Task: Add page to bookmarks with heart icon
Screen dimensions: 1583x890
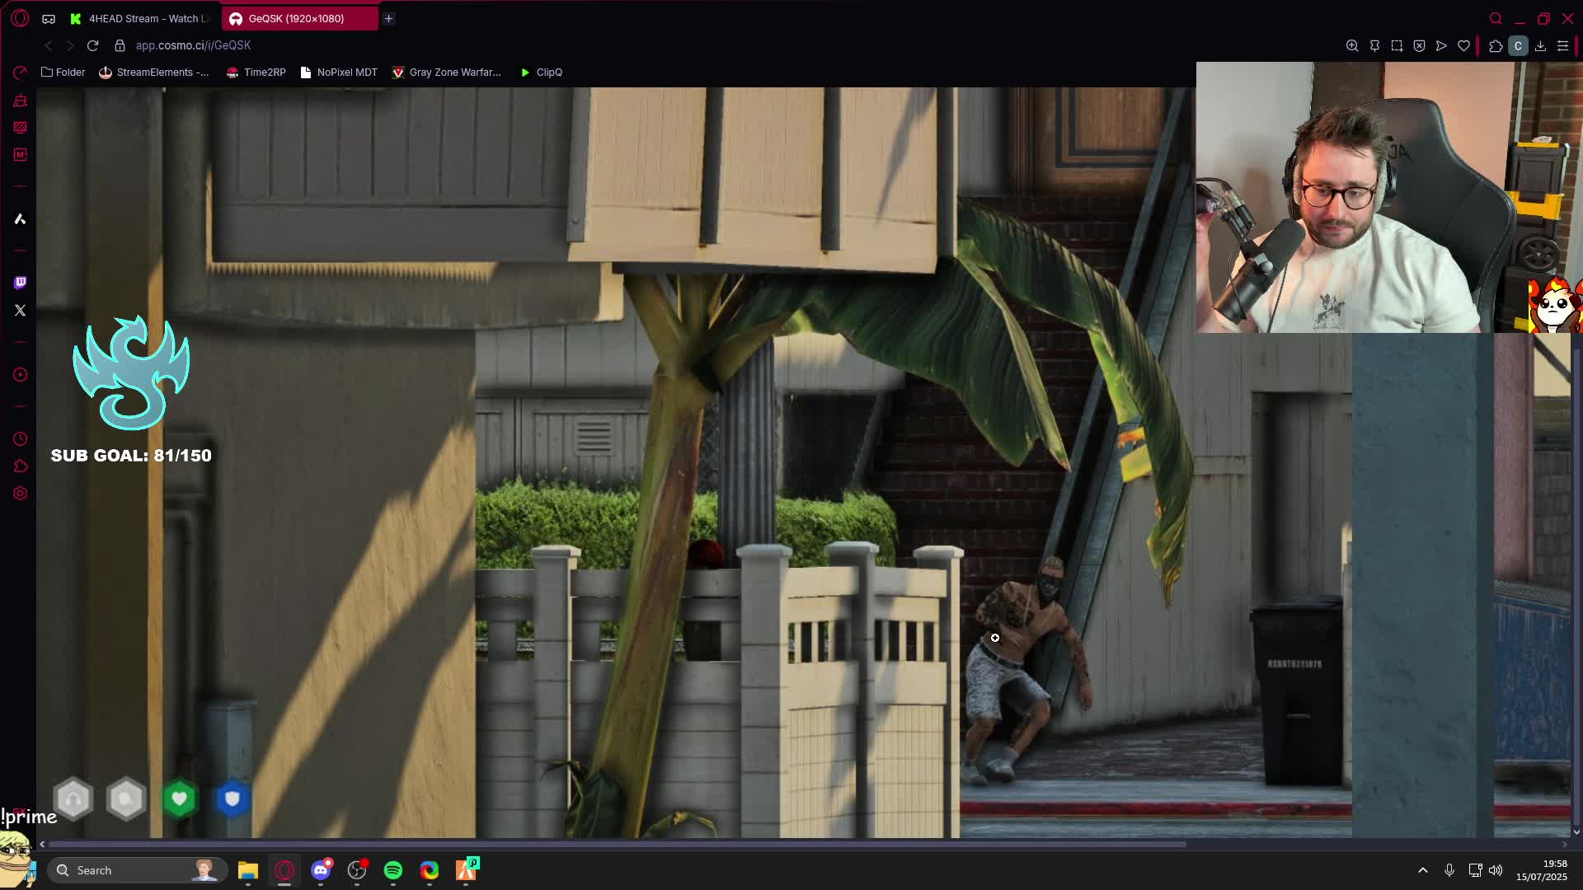Action: [x=1463, y=46]
